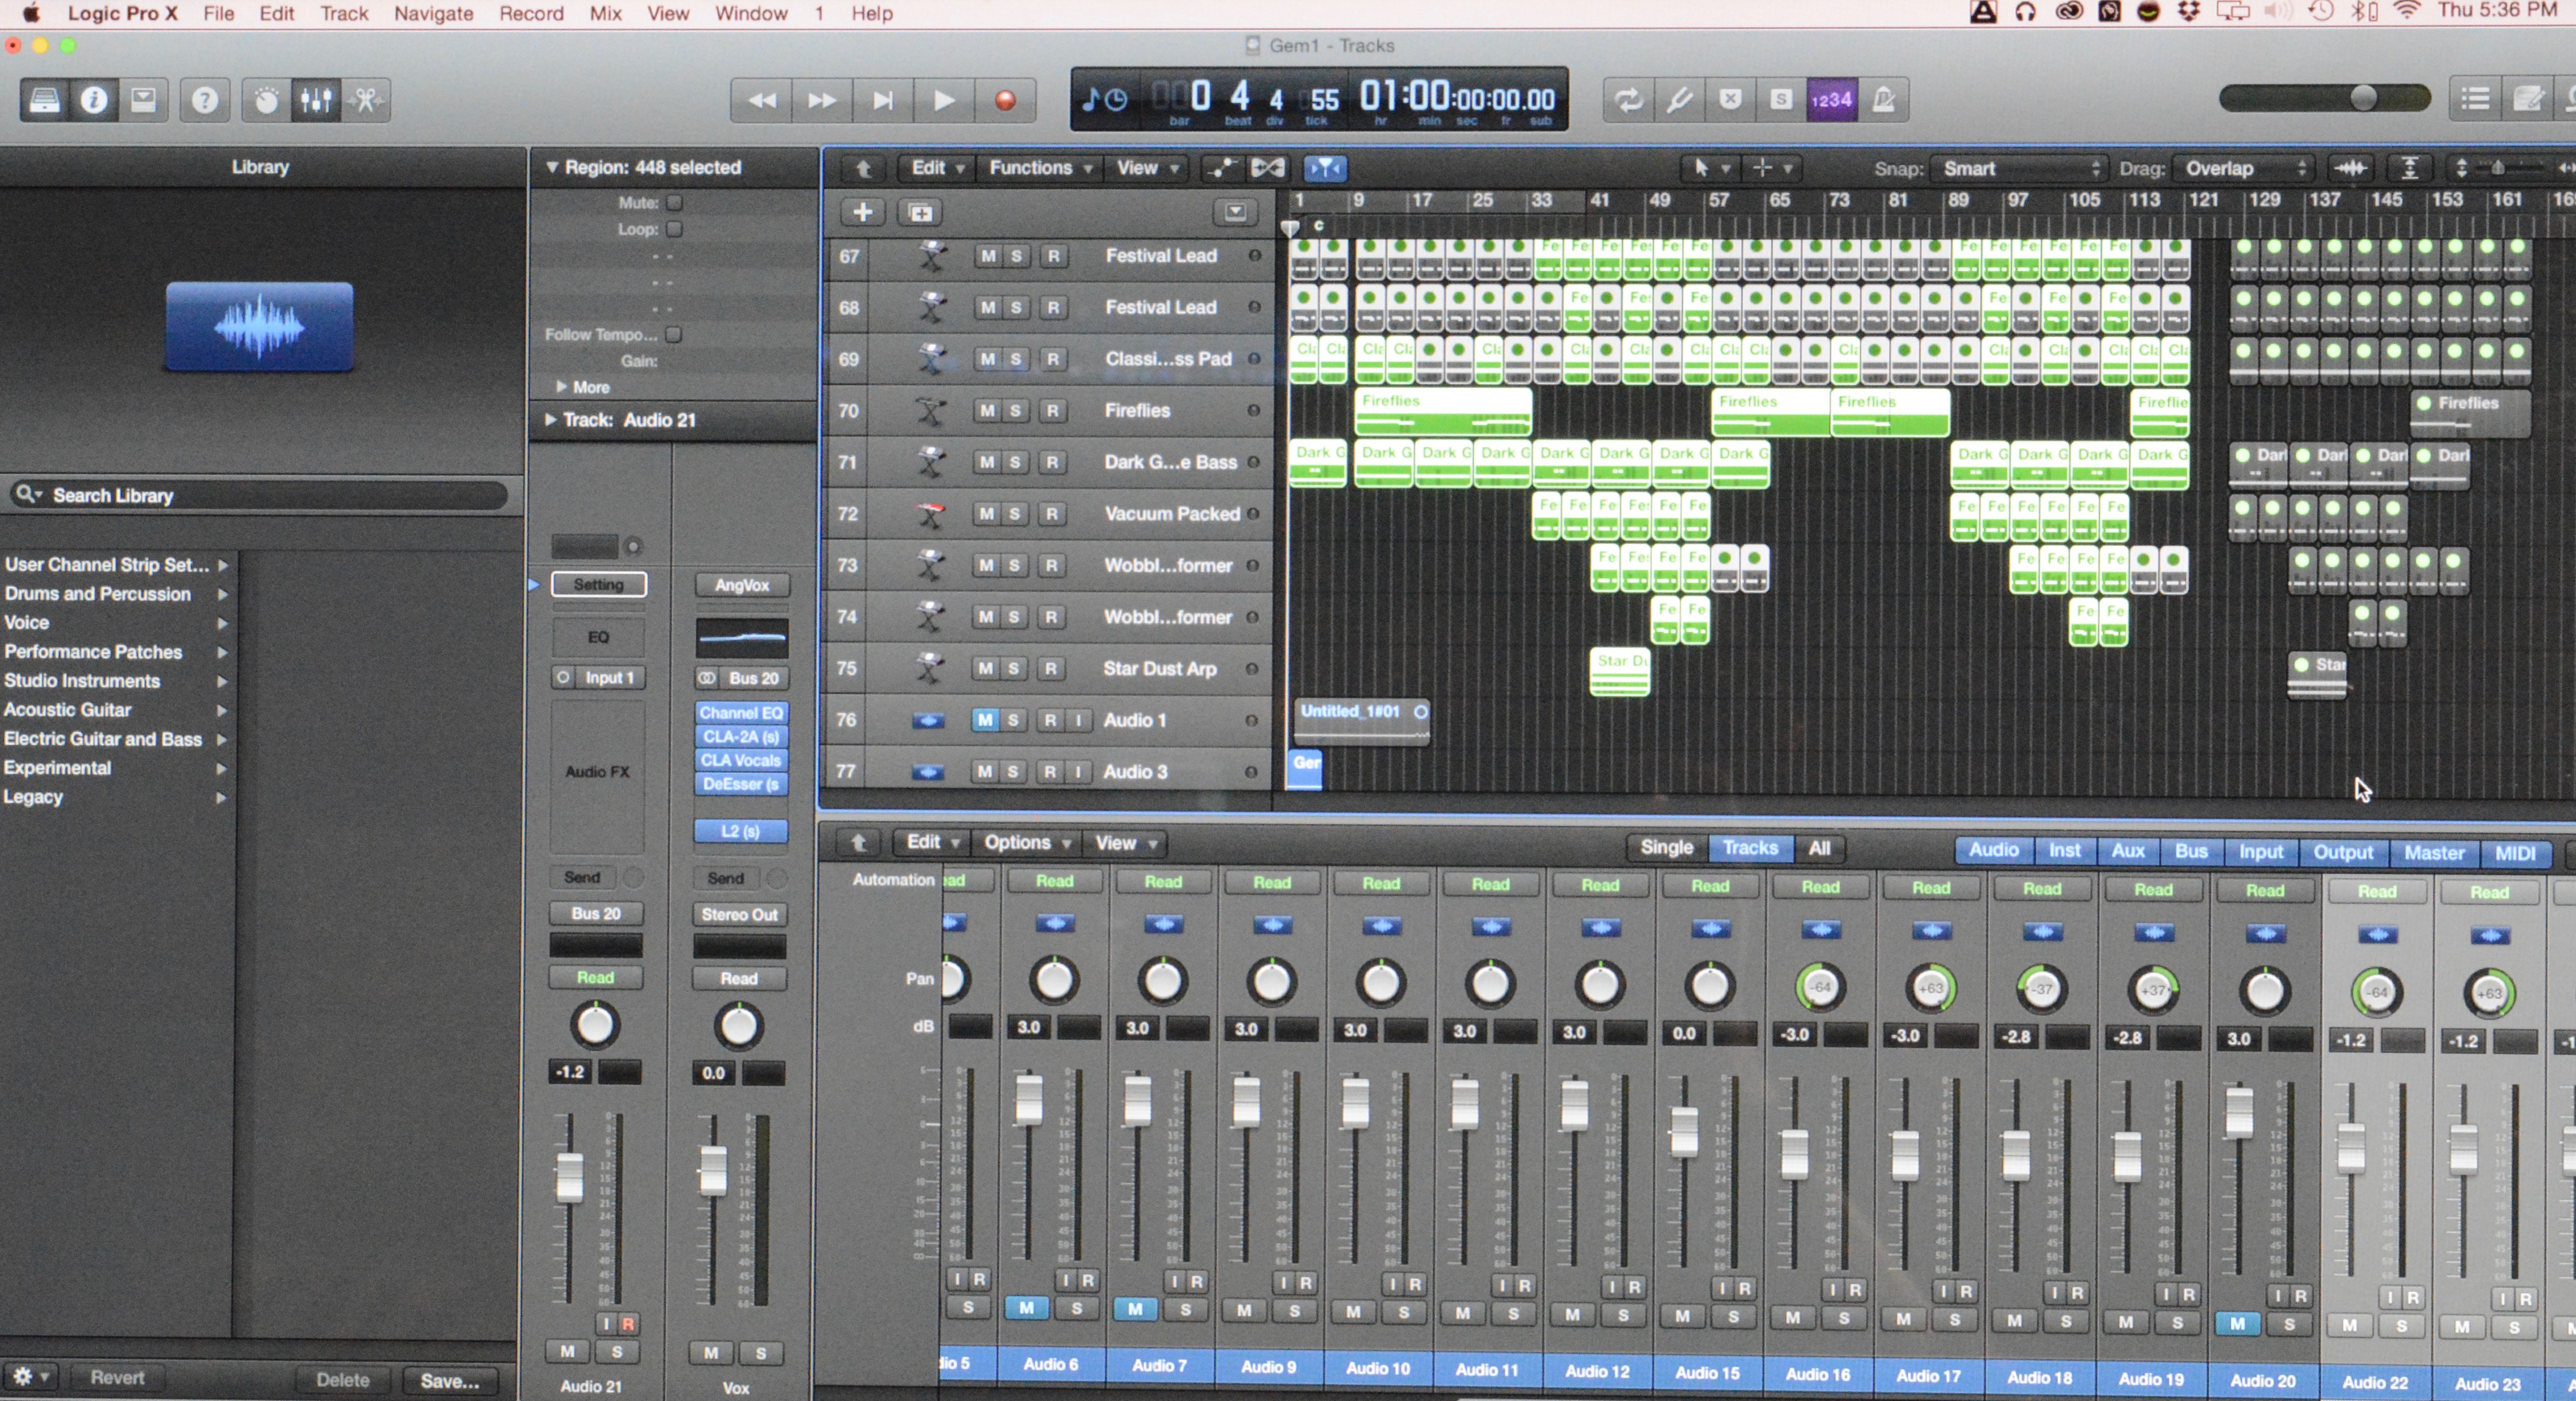Screen dimensions: 2576x1401
Task: Click the Mixer up-arrow icon
Action: tap(858, 843)
